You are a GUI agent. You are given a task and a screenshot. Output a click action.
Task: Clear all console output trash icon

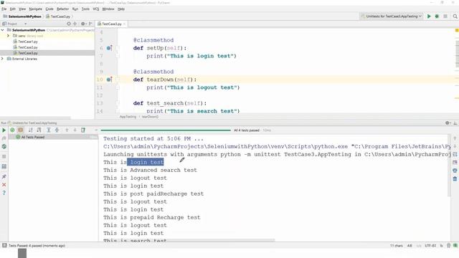(455, 178)
